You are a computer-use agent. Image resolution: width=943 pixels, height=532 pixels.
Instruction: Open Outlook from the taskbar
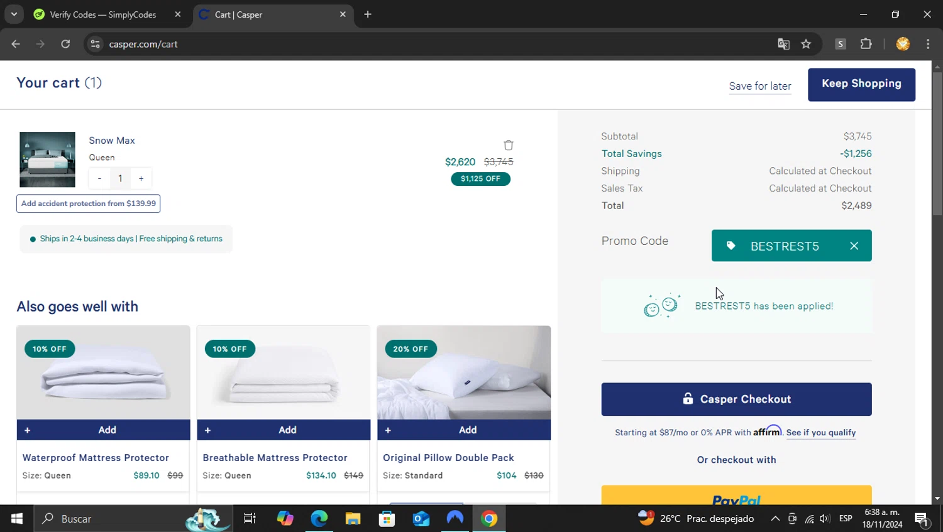coord(421,519)
